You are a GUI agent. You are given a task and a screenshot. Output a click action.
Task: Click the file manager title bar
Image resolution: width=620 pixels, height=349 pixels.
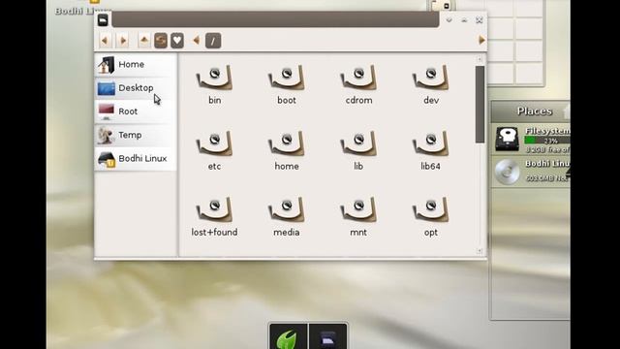(x=275, y=19)
